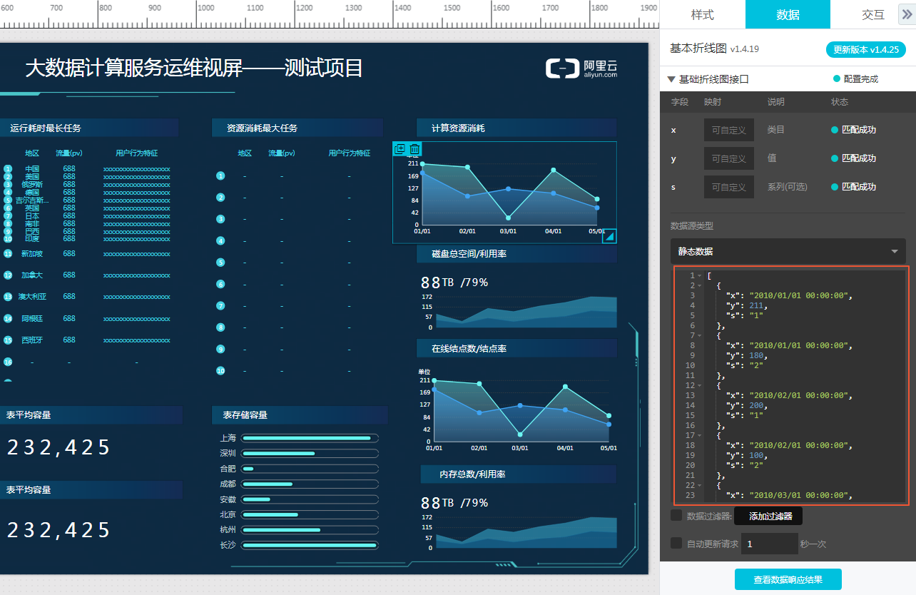
Task: Delete the selected chart with trash icon
Action: [x=414, y=149]
